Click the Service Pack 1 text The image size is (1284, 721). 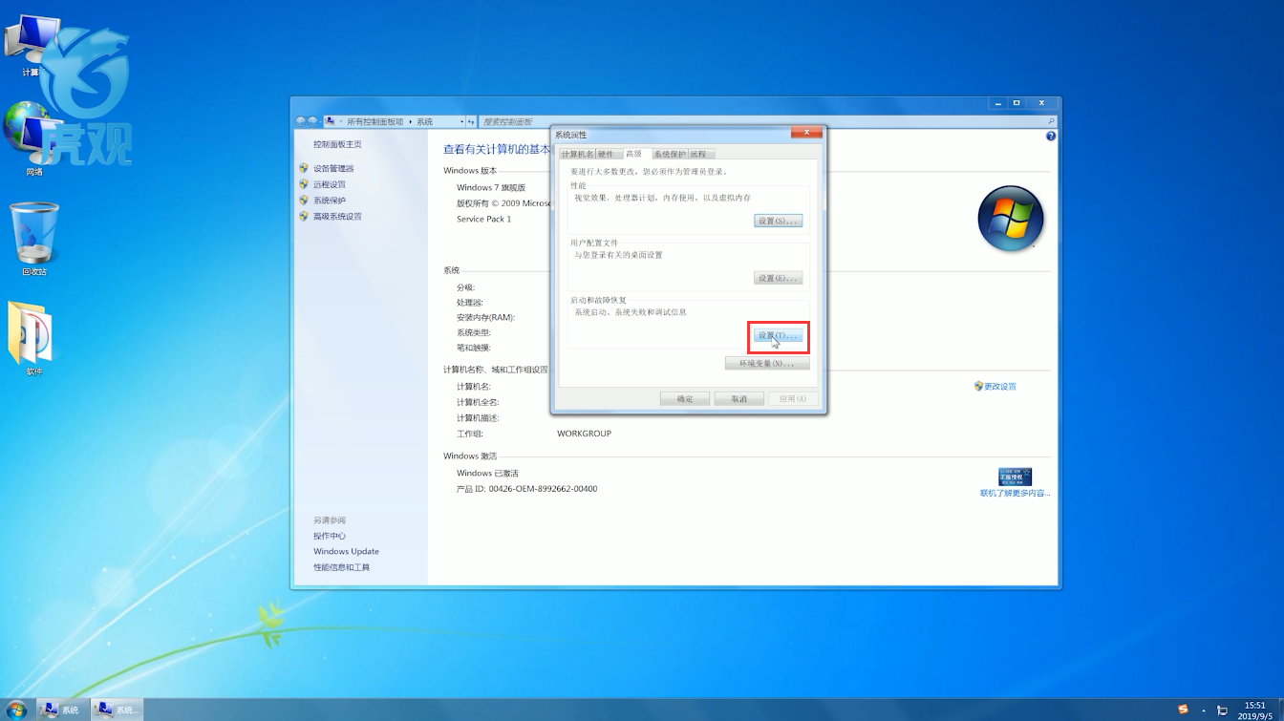tap(483, 220)
